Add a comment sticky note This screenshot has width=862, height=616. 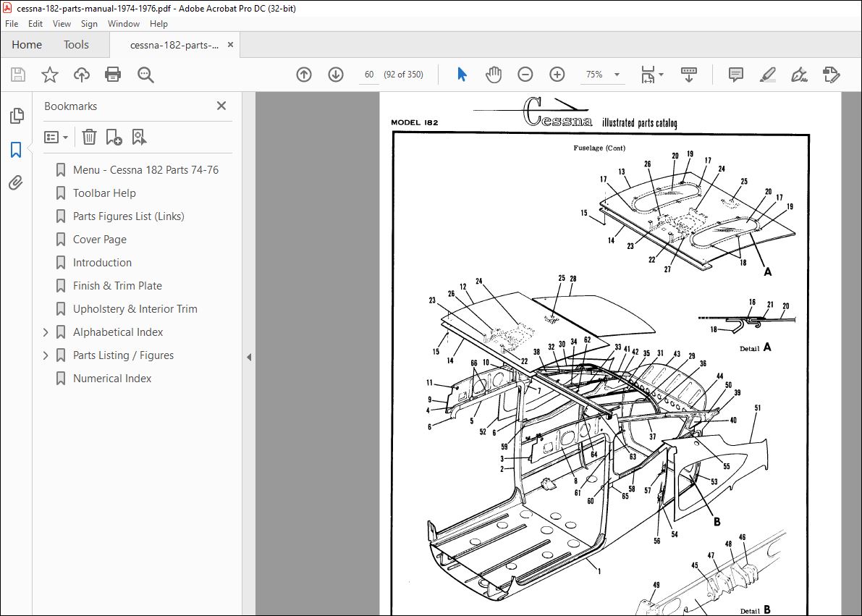click(x=735, y=75)
